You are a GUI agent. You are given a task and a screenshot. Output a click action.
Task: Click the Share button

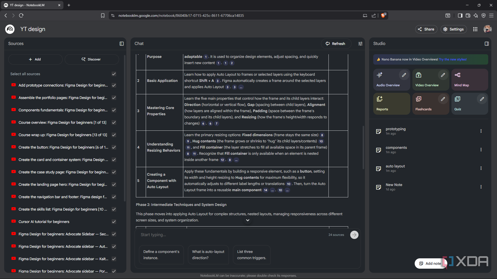pos(426,29)
